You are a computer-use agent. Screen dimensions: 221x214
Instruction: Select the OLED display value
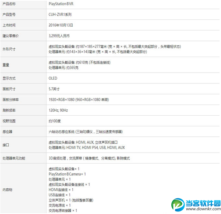(x=53, y=78)
